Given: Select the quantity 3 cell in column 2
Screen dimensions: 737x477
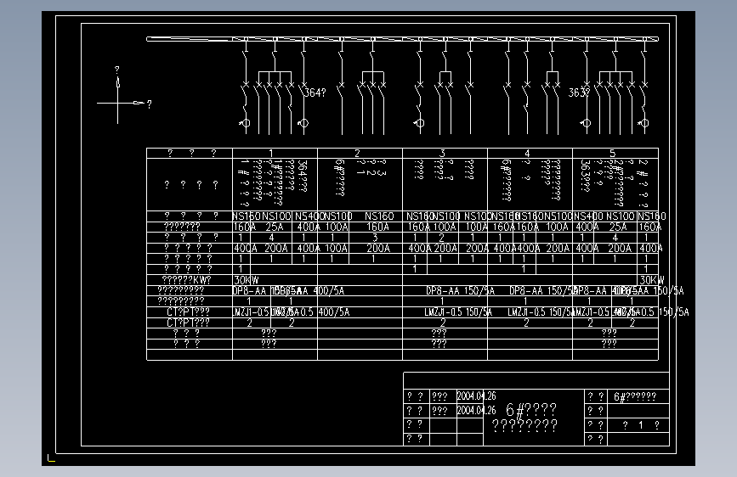Looking at the screenshot, I should click(x=375, y=238).
